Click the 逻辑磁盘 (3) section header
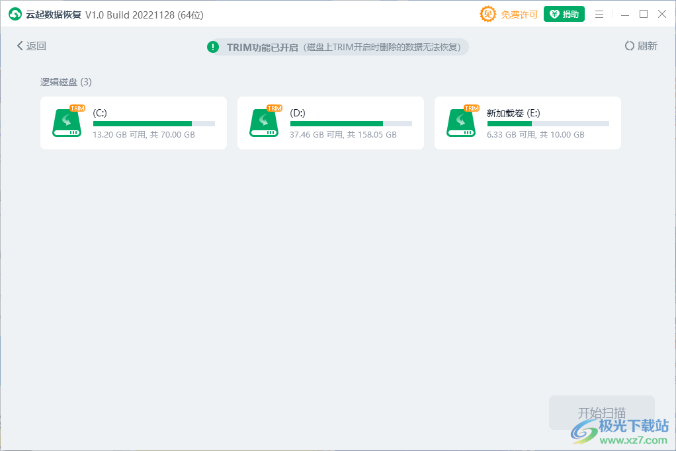 coord(66,82)
